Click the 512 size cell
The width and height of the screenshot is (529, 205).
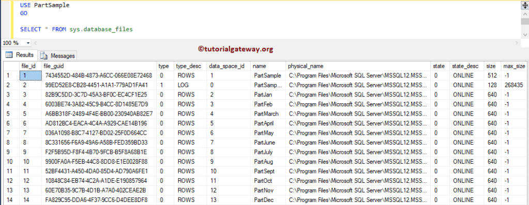coord(492,76)
